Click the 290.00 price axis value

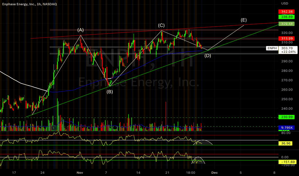287,61
